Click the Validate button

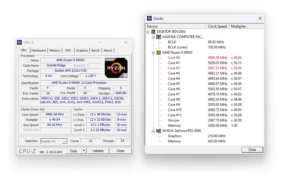[x=98, y=151]
